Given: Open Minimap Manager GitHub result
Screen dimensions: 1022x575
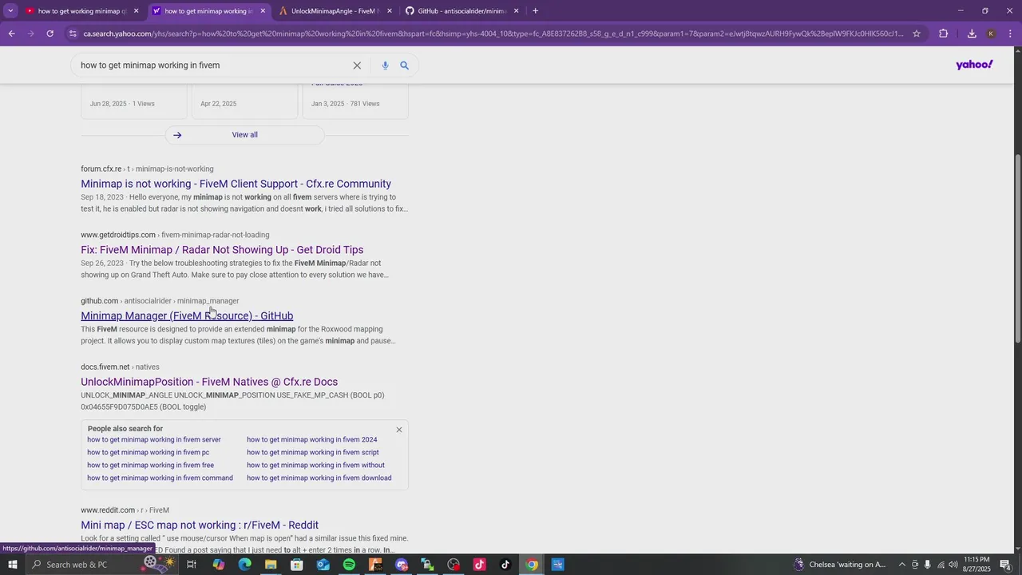Looking at the screenshot, I should [187, 316].
